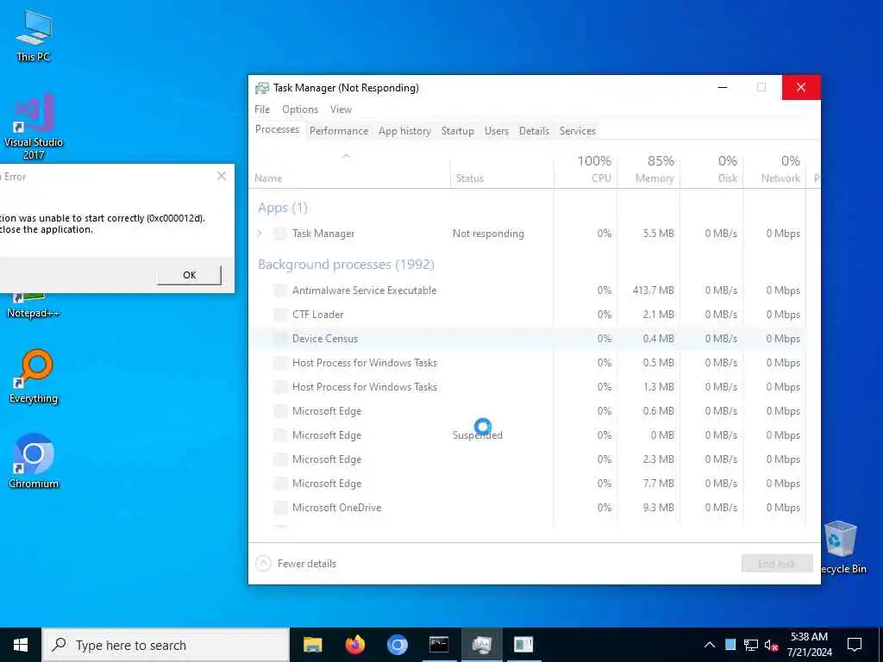883x662 pixels.
Task: Sort by the Disk column header
Action: click(711, 172)
